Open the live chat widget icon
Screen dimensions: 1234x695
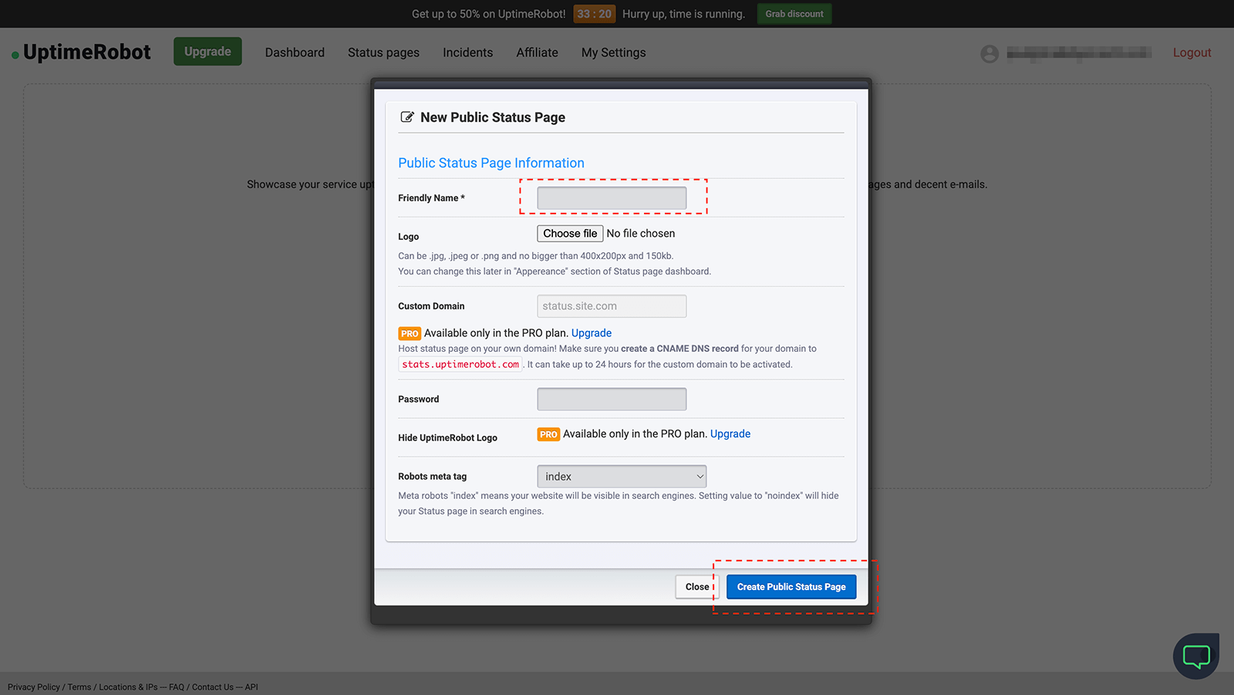[x=1196, y=656]
